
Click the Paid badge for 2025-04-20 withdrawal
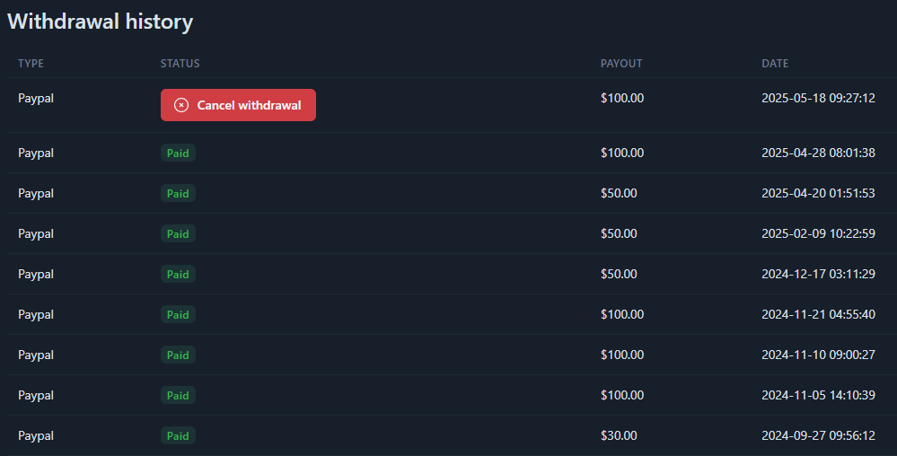click(x=178, y=193)
